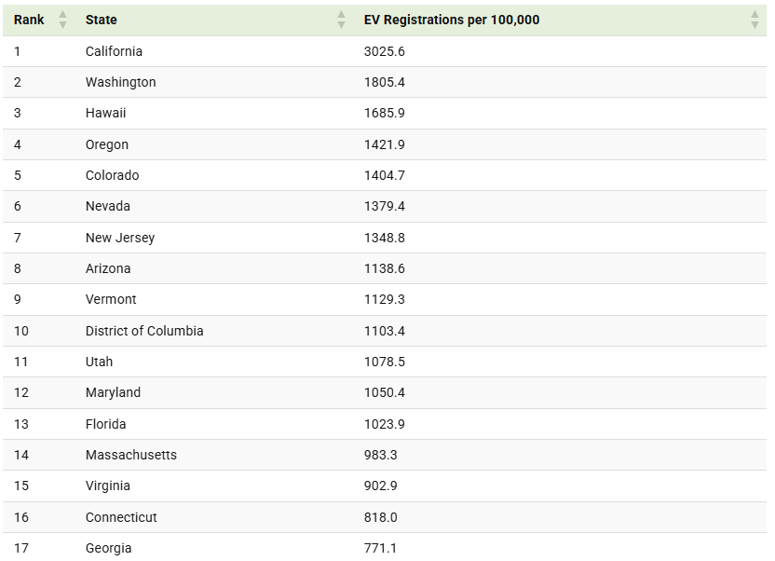Select Colorado's value 1404.7

pyautogui.click(x=384, y=175)
